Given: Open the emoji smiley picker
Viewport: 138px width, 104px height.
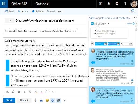Looking at the screenshot, I should point(47,100).
